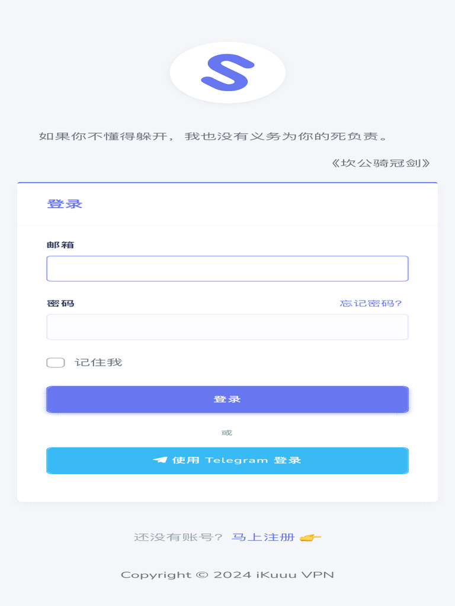Click the Telegram paper plane icon

tap(160, 460)
